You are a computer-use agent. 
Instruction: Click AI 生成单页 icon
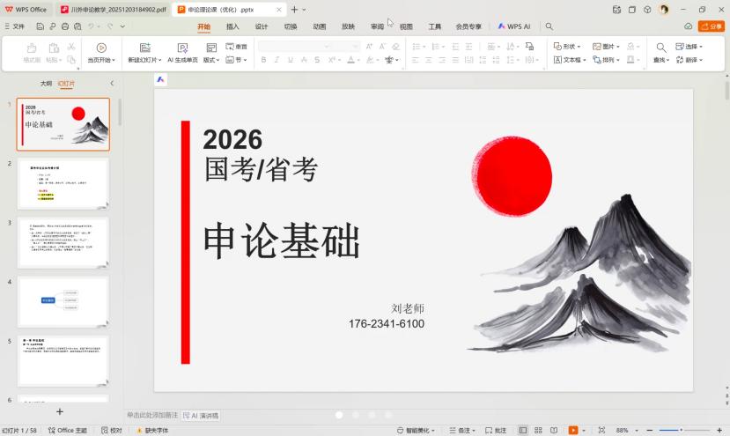[x=182, y=48]
